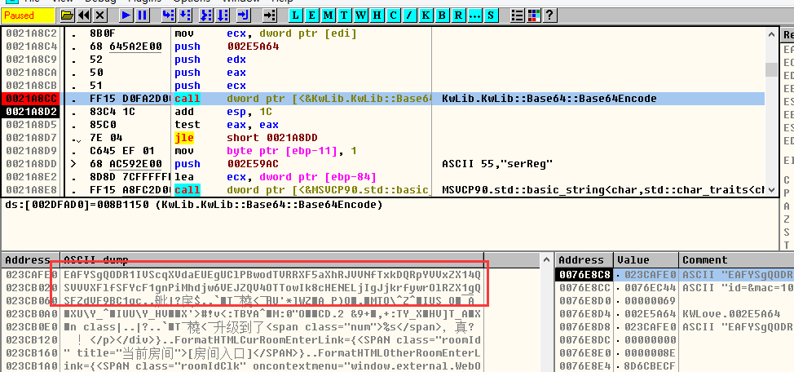Select stack value 00000069

tap(650, 300)
